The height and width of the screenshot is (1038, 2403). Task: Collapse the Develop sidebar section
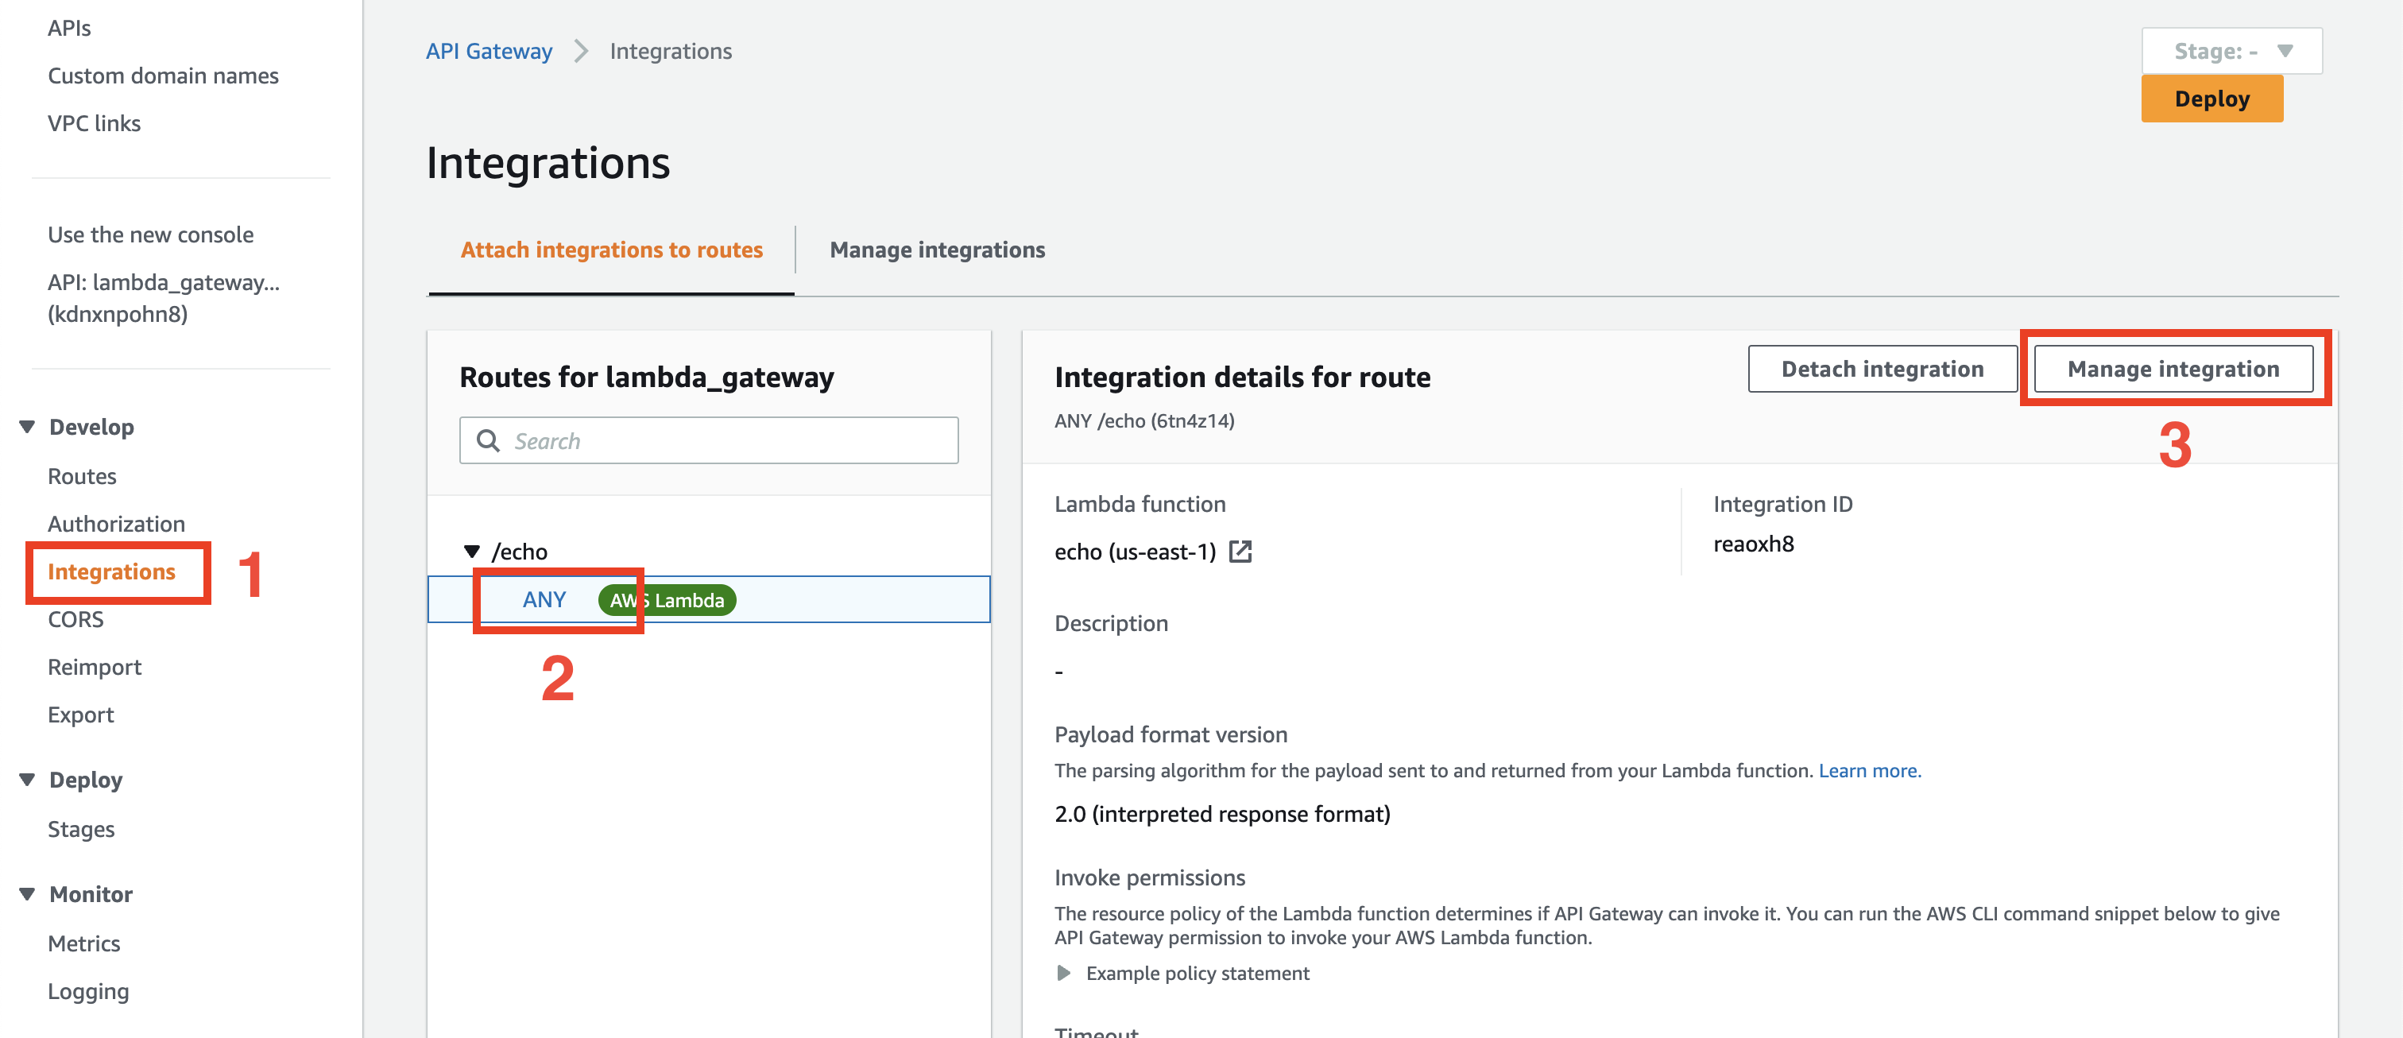coord(28,427)
